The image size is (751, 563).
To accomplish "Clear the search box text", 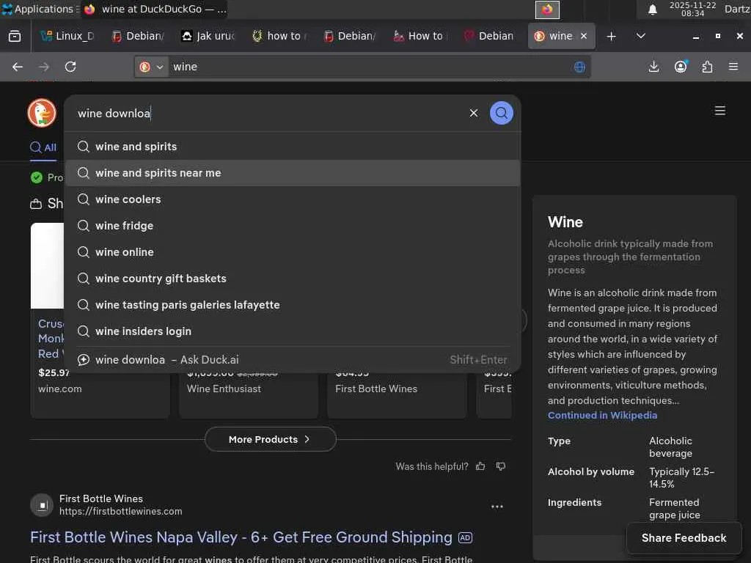I will (473, 113).
